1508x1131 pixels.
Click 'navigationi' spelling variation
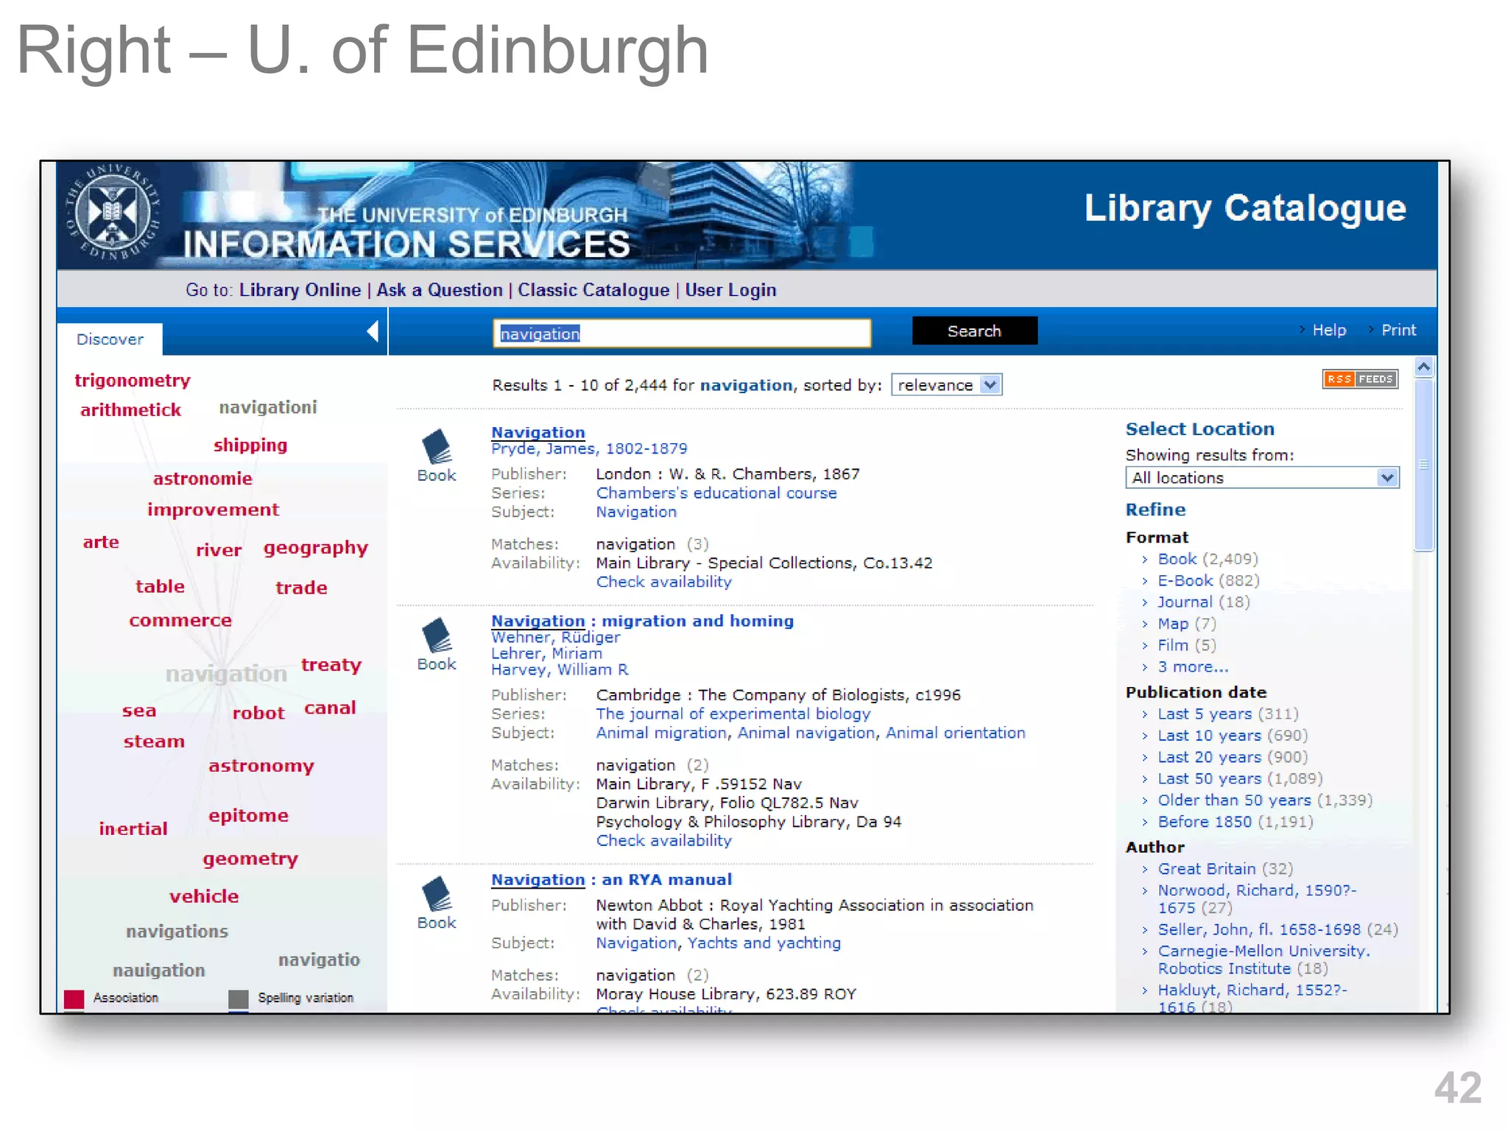[x=268, y=408]
